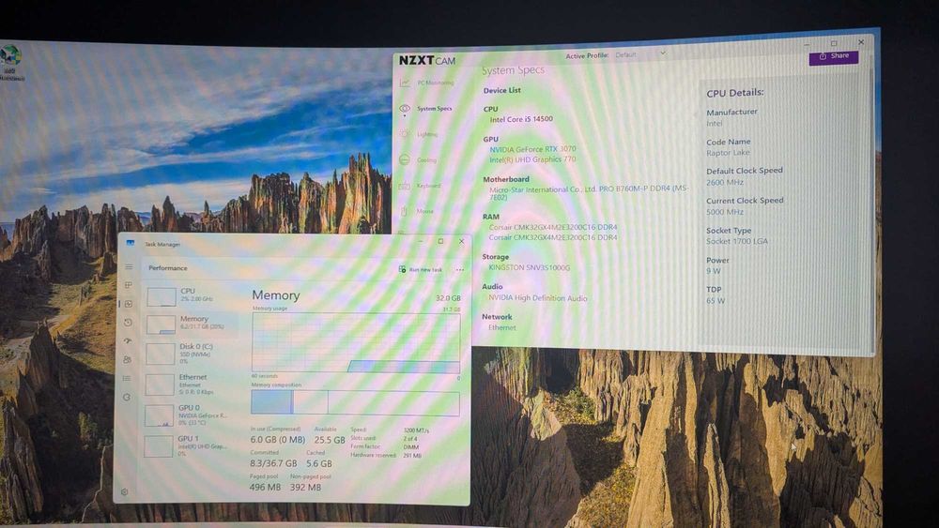Screen dimensions: 939x528
Task: Open Startup apps in Task Manager
Action: pyautogui.click(x=128, y=340)
